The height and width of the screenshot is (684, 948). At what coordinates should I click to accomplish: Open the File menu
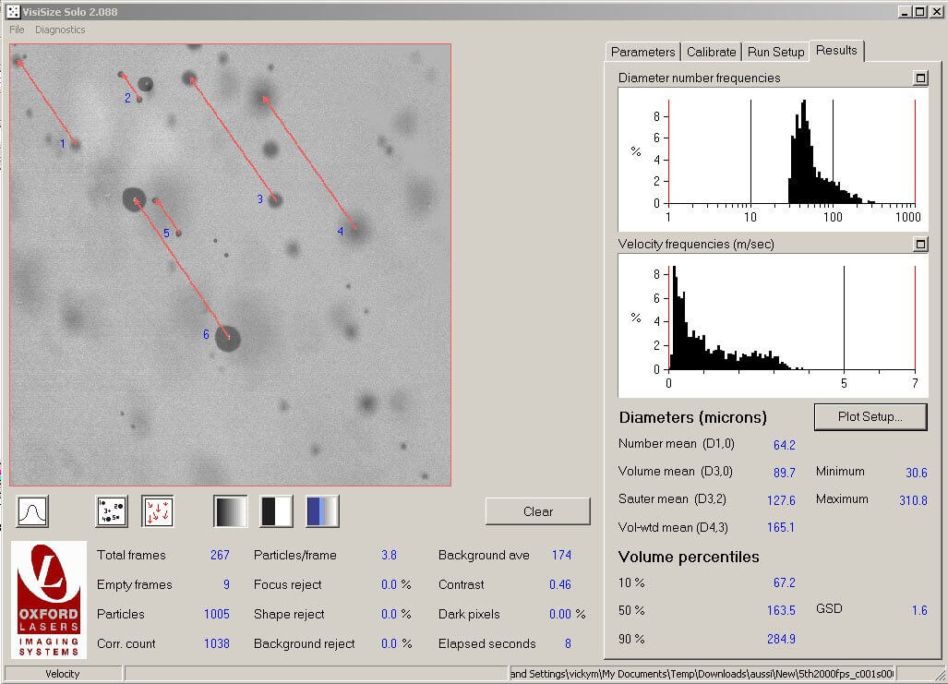pyautogui.click(x=17, y=30)
